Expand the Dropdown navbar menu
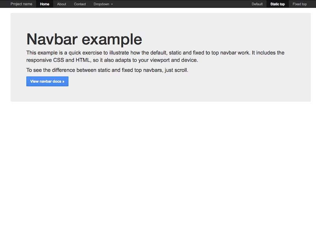316x237 pixels. tap(102, 4)
